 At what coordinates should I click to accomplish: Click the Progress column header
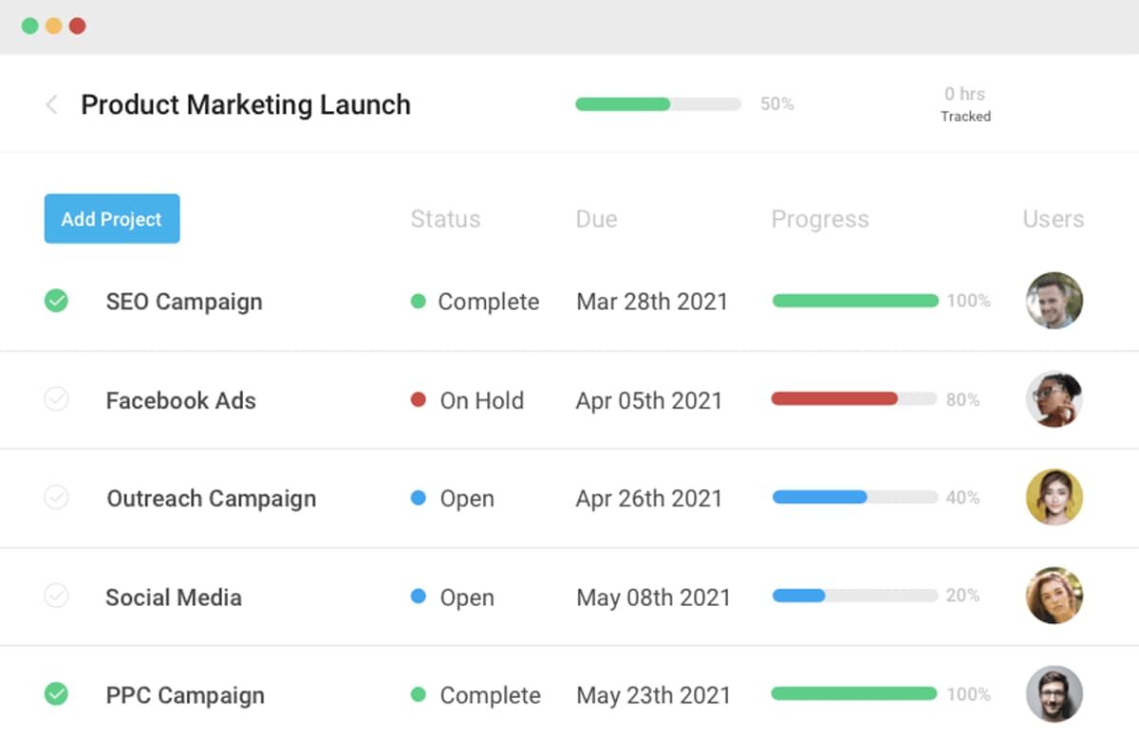coord(819,218)
